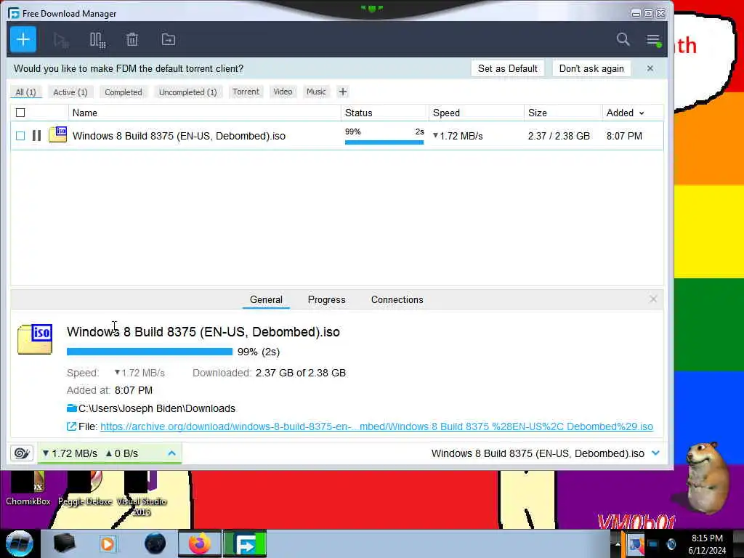Click Free Download Manager taskbar button

246,543
